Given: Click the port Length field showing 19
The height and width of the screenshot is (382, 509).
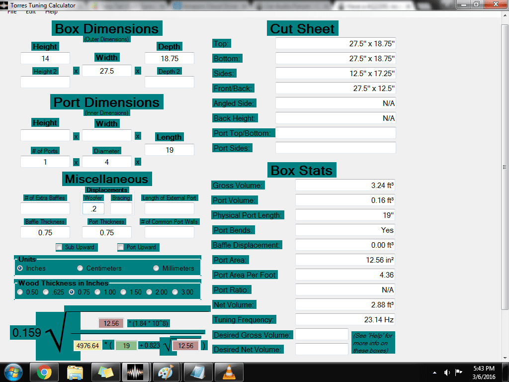Looking at the screenshot, I should click(x=170, y=150).
